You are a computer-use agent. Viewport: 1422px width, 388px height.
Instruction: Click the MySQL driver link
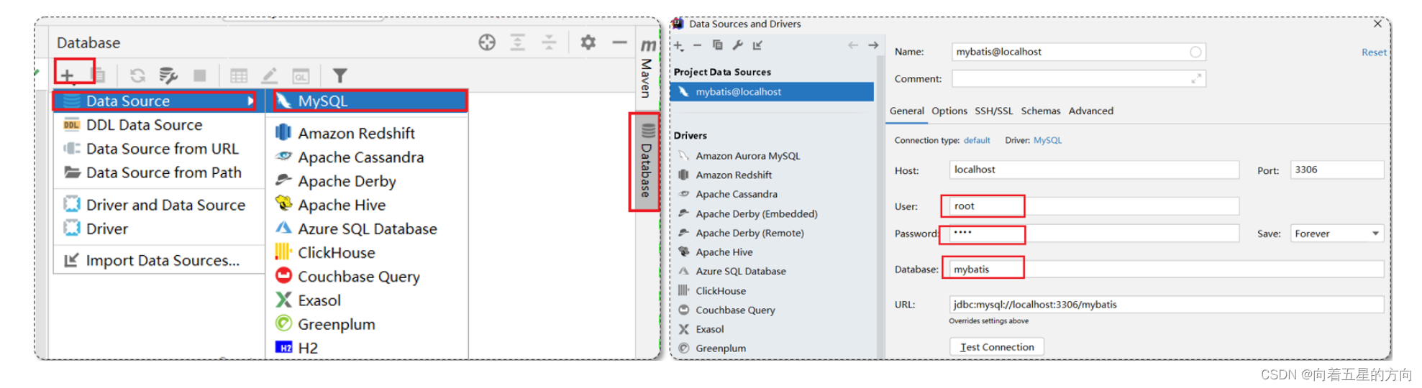pos(1047,140)
